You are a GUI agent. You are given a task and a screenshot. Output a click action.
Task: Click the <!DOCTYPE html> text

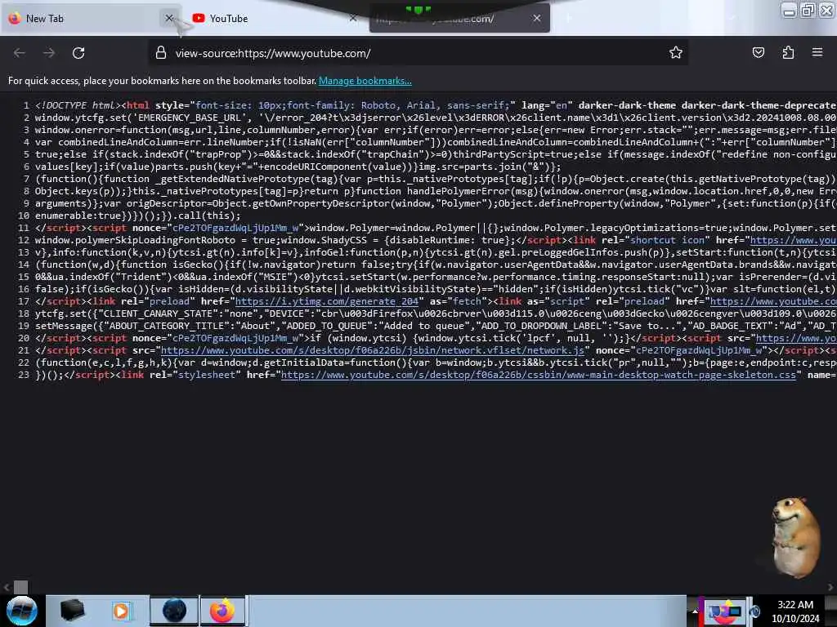click(78, 105)
